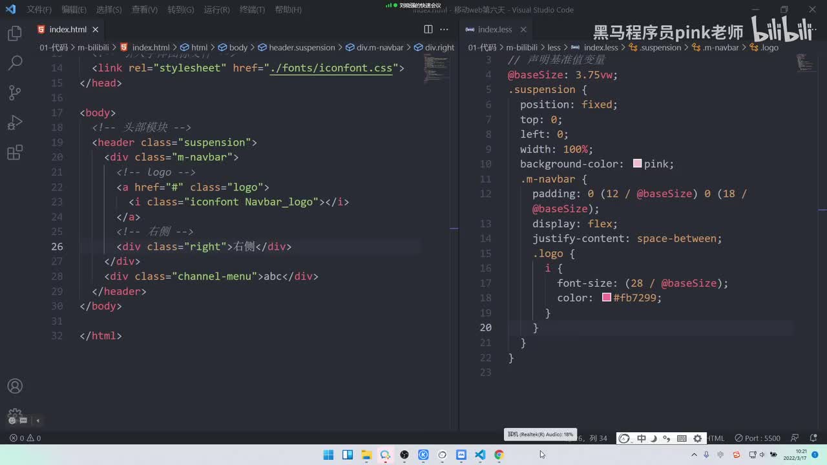Open the 帮助(H) menu

pos(288,10)
